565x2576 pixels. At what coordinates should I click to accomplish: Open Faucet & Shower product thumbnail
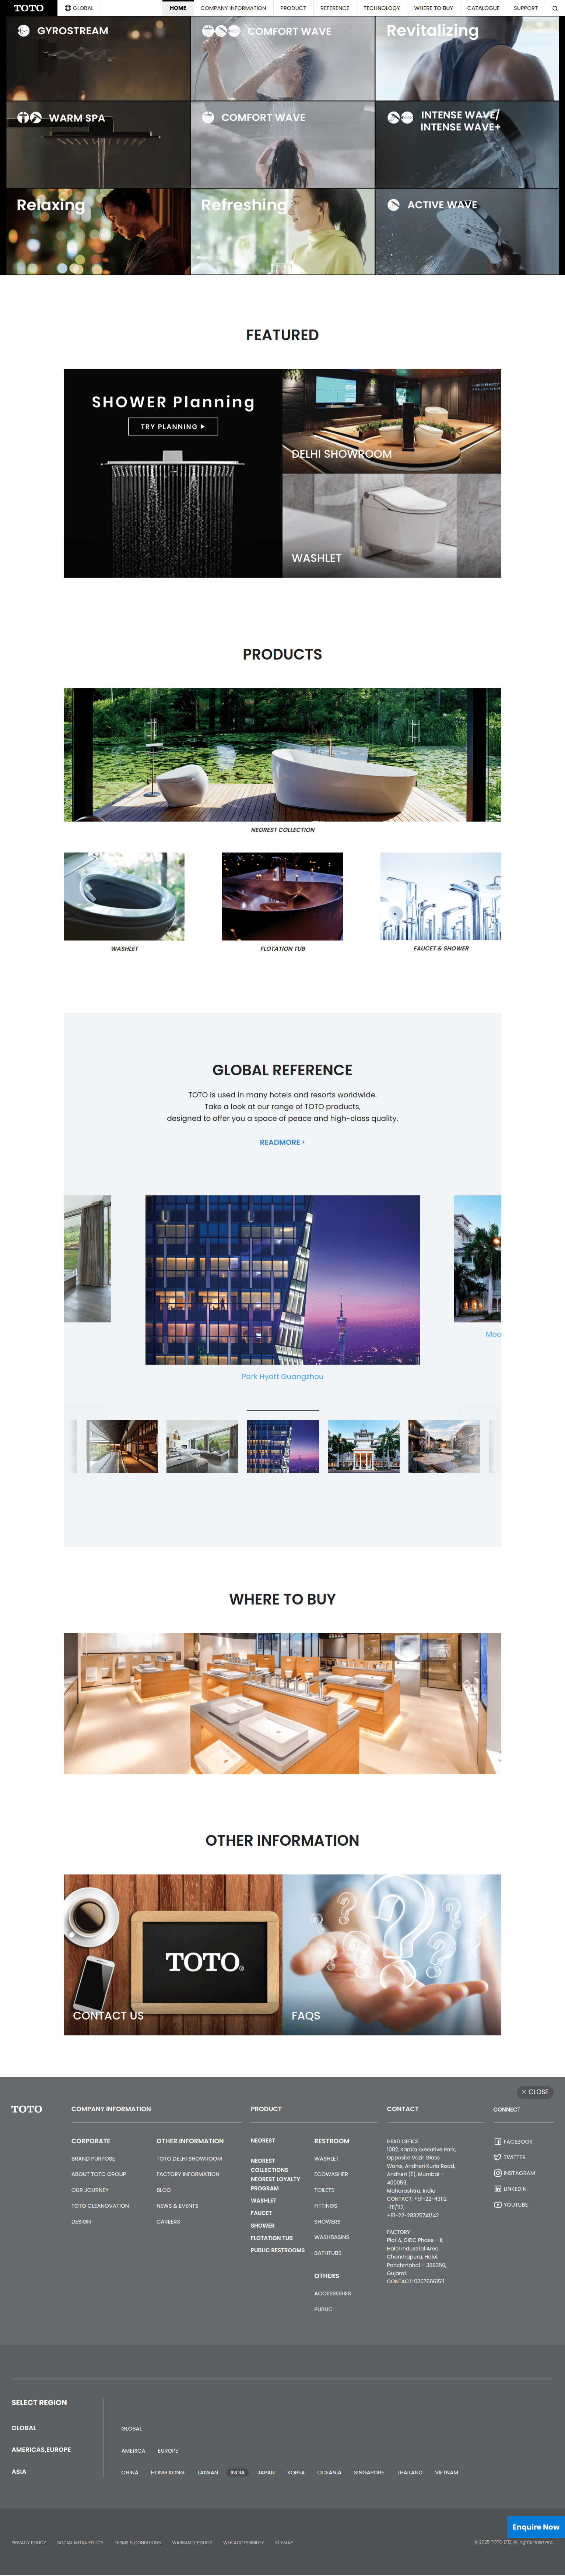coord(441,896)
